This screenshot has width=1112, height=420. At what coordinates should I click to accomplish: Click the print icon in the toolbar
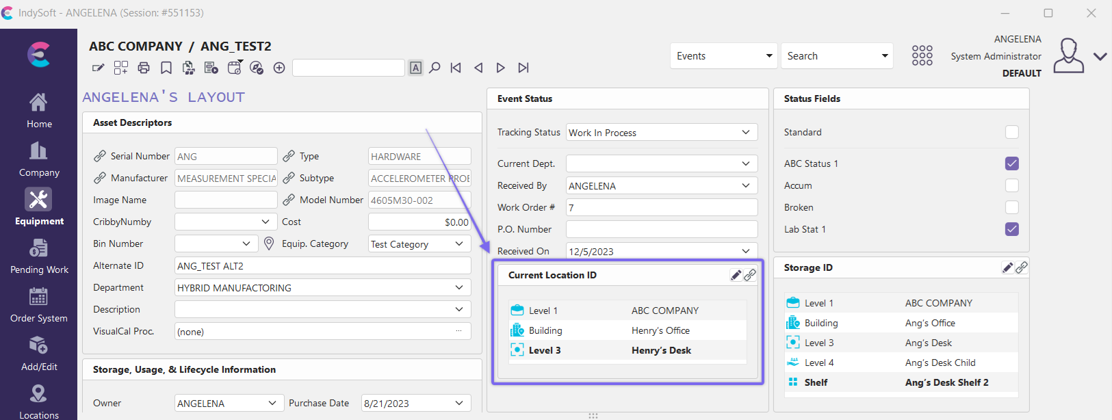click(x=144, y=68)
